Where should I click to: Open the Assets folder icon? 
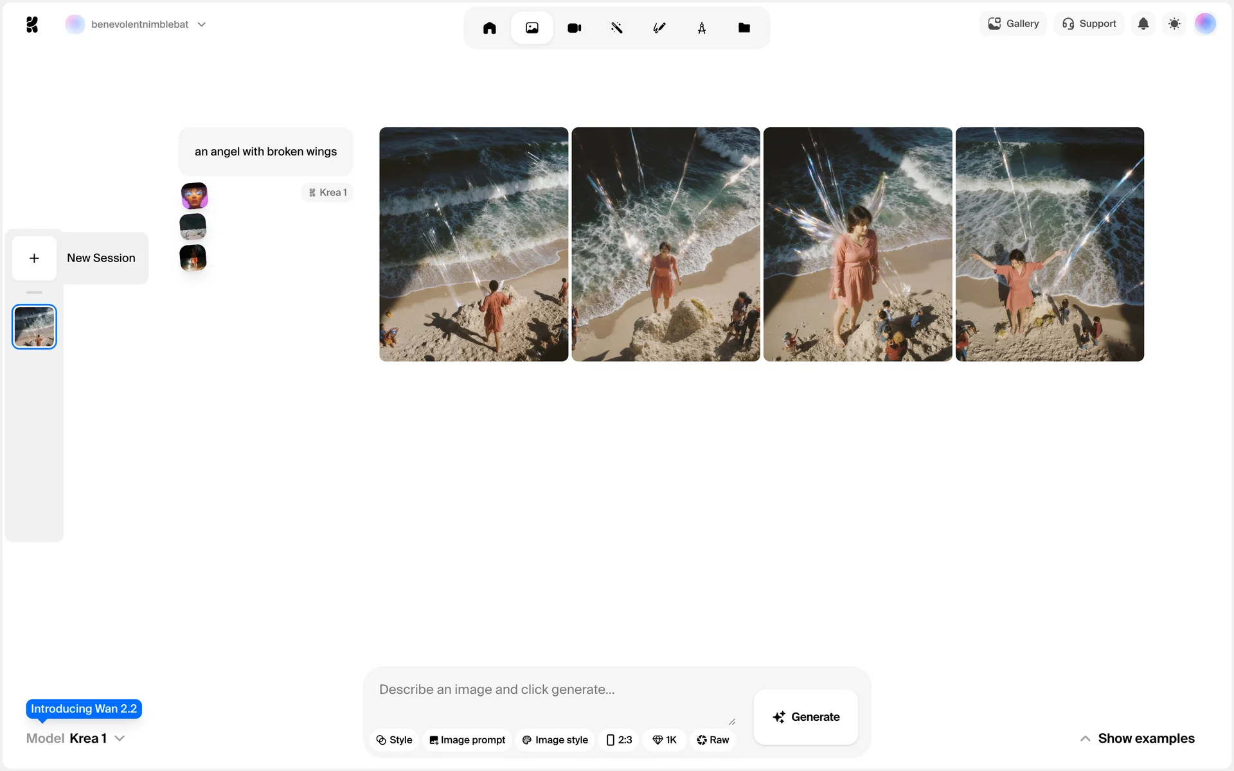[x=744, y=28]
